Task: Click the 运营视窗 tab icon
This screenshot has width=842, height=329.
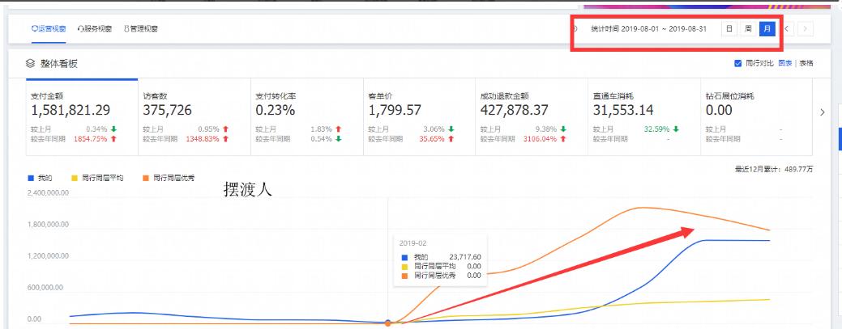Action: point(34,29)
